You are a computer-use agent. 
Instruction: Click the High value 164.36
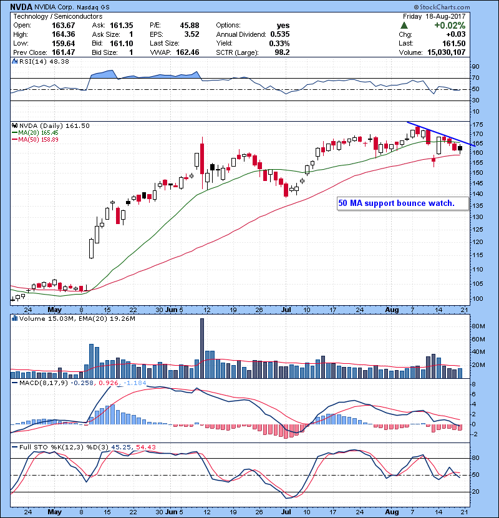coord(64,34)
